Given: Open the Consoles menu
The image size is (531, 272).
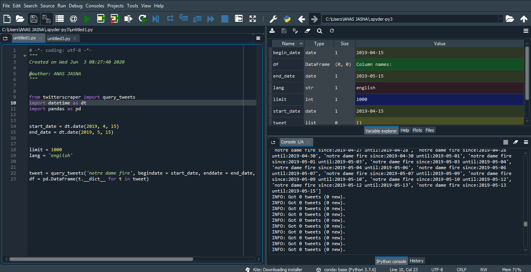Looking at the screenshot, I should pos(95,6).
